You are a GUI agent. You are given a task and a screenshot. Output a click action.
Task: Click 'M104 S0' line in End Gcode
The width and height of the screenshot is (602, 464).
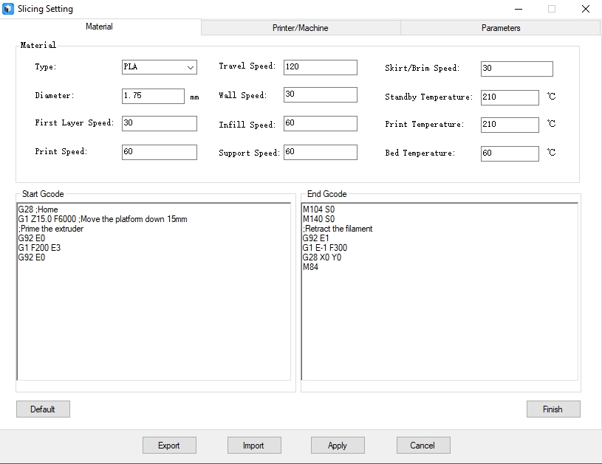point(318,210)
